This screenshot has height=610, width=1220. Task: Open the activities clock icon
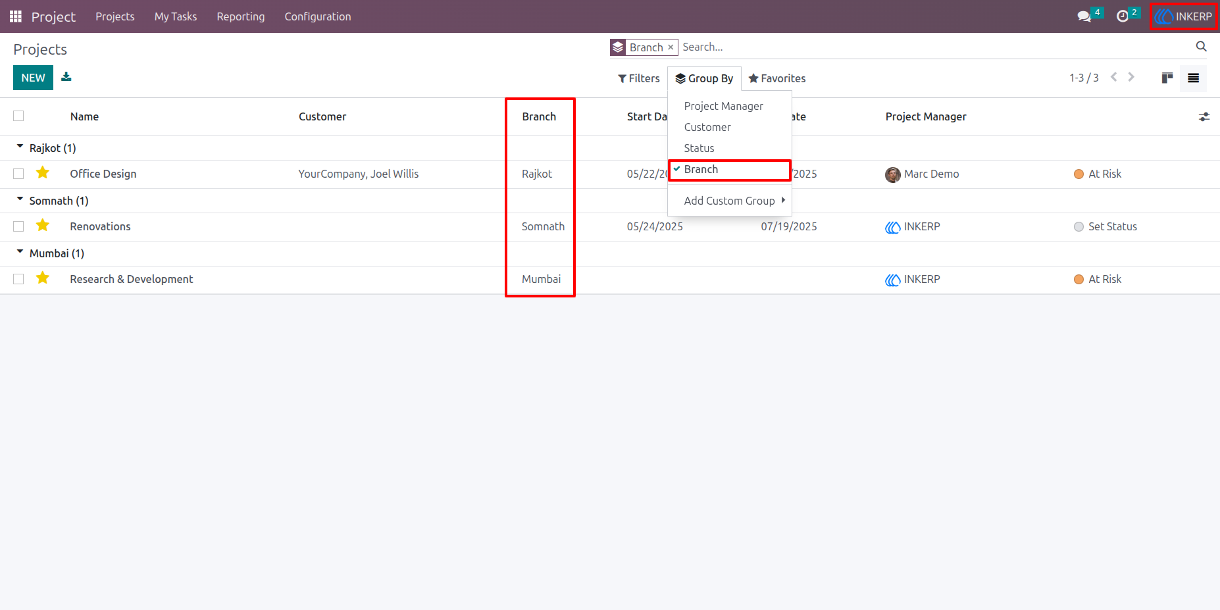[1123, 16]
